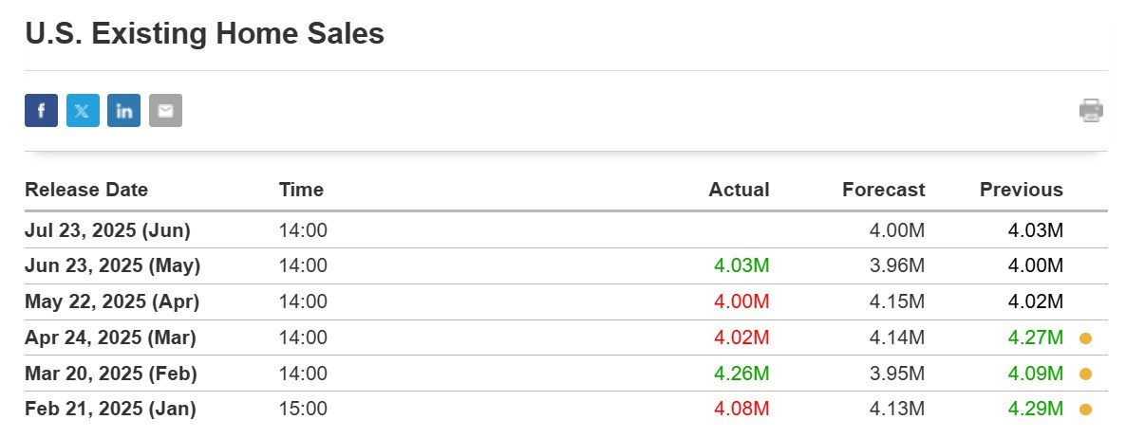The width and height of the screenshot is (1126, 438).
Task: Send the page by email icon
Action: pos(166,110)
